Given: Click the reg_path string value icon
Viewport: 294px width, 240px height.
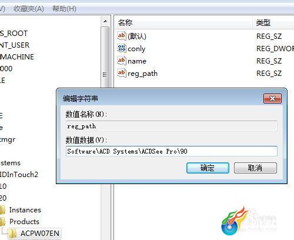Looking at the screenshot, I should click(x=122, y=73).
